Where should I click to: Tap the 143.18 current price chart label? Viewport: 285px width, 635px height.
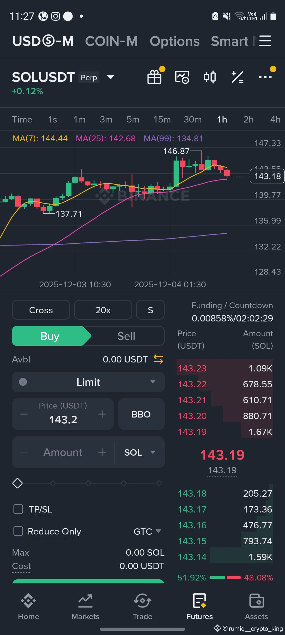(x=267, y=176)
